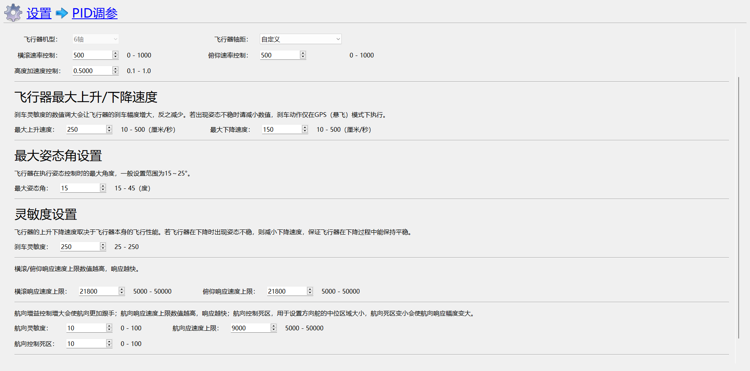Click the 横滚速率控制 range text "0 - 1000"

tap(139, 55)
